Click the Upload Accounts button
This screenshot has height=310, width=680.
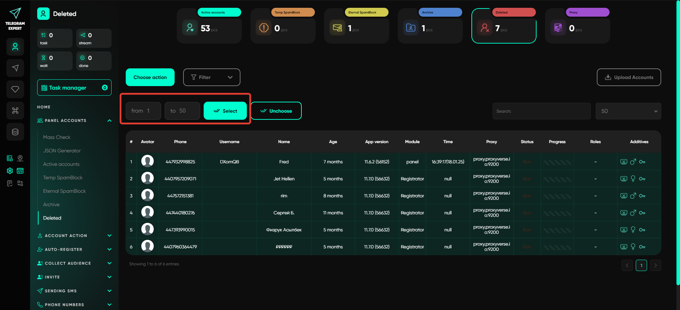[x=629, y=77]
